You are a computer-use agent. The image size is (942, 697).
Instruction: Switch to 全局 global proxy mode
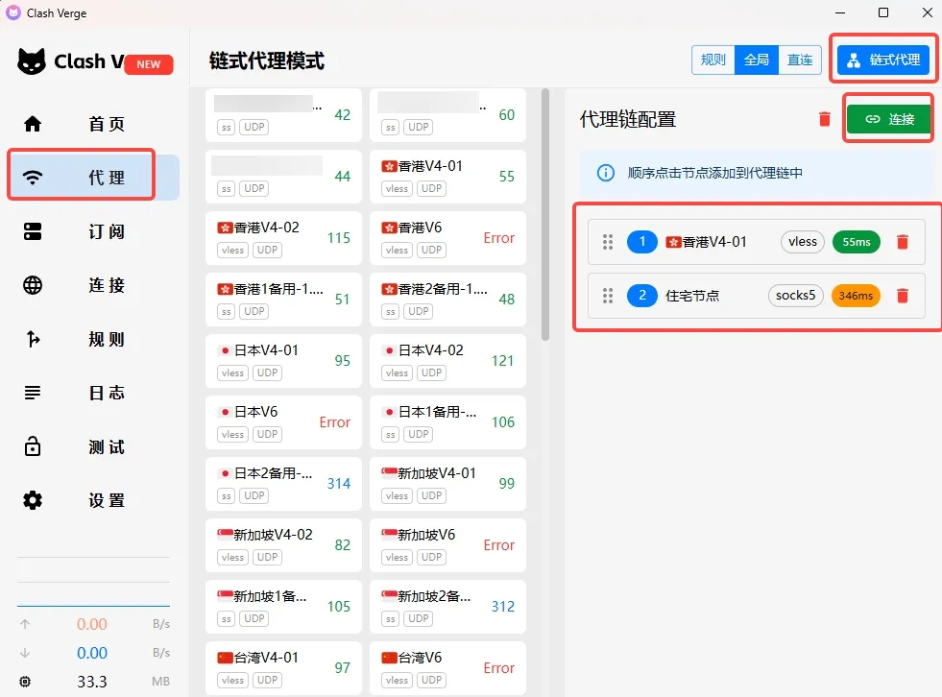pyautogui.click(x=756, y=60)
